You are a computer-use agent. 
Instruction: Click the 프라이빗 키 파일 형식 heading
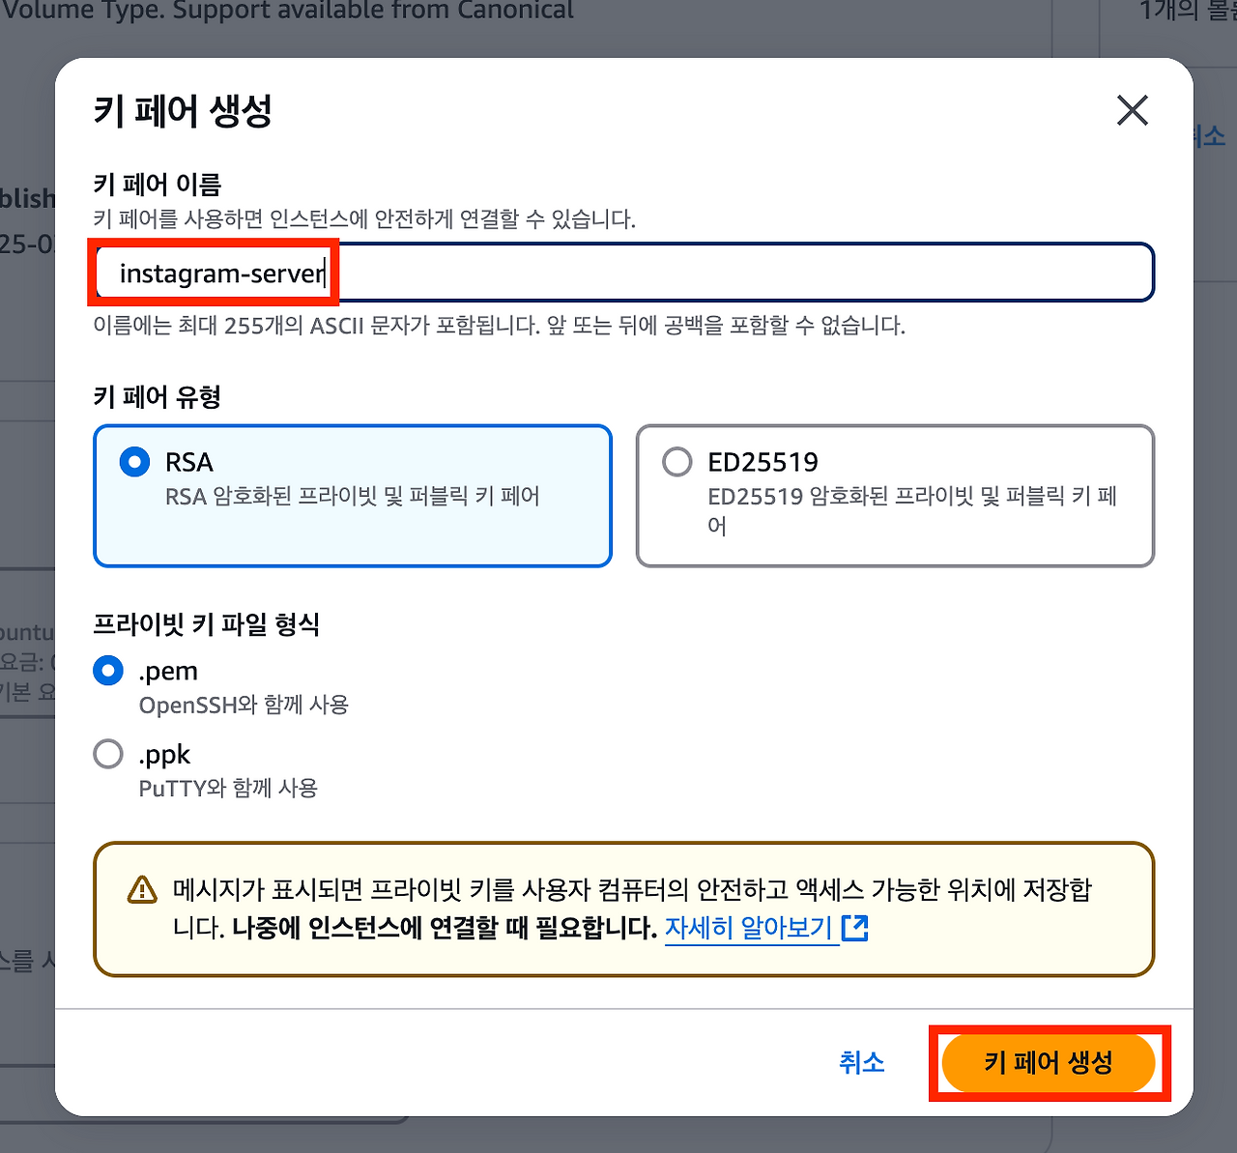coord(206,623)
